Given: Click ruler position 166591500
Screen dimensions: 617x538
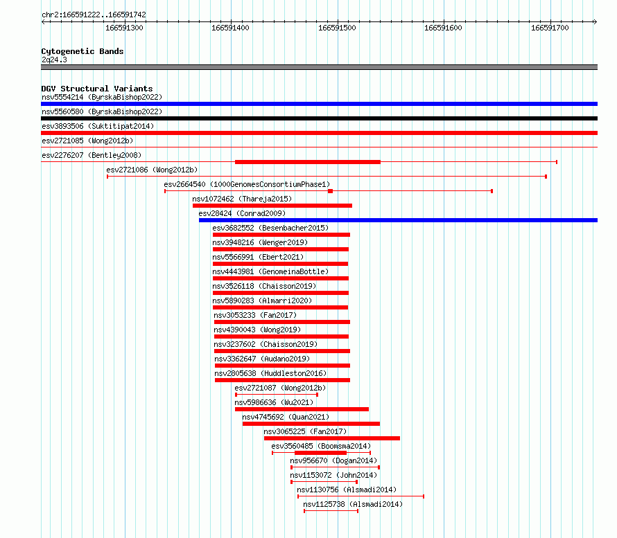Looking at the screenshot, I should click(337, 28).
